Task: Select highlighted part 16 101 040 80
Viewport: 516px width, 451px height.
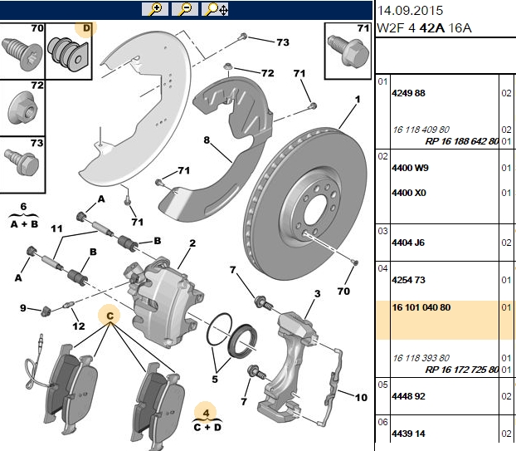Action: pos(421,307)
